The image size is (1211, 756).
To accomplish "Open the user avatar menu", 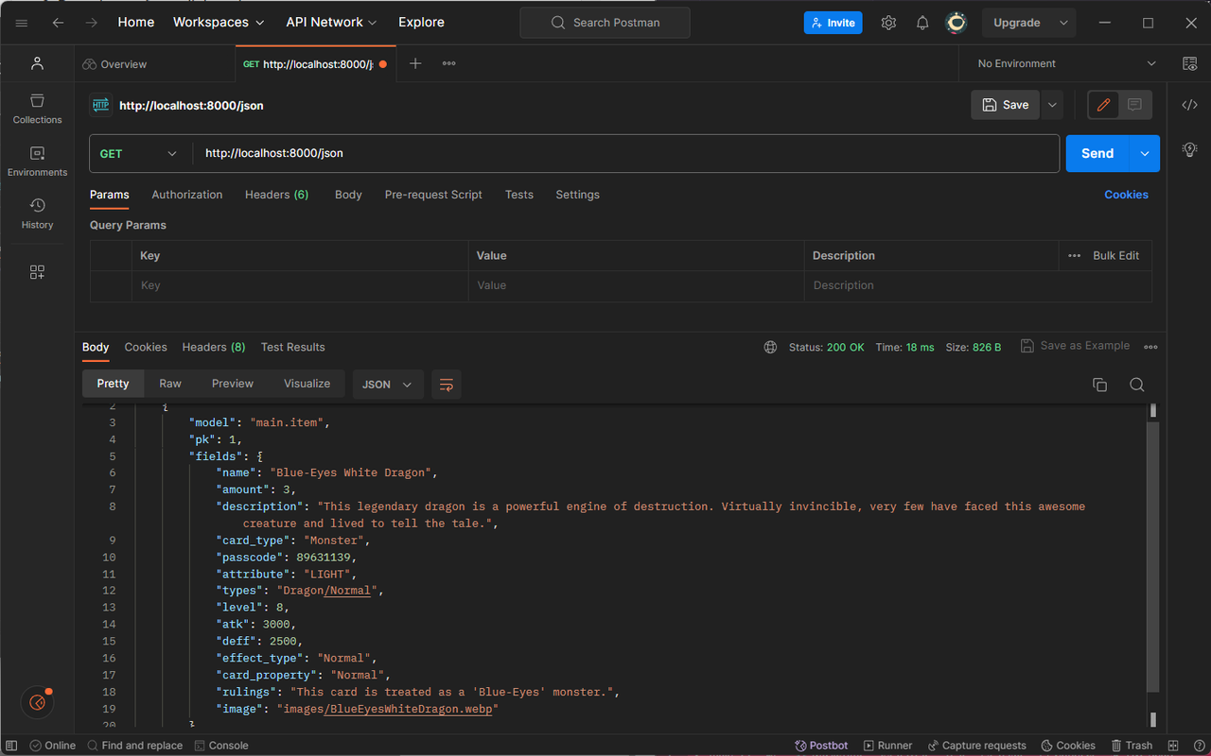I will click(x=957, y=23).
